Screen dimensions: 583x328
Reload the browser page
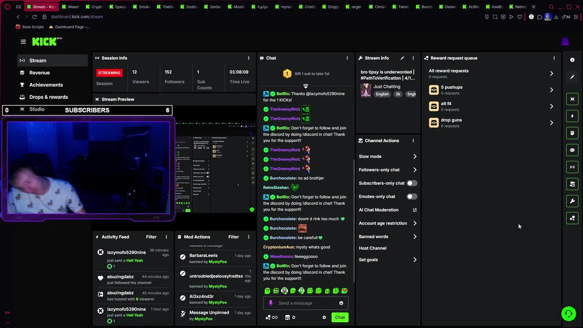point(34,17)
